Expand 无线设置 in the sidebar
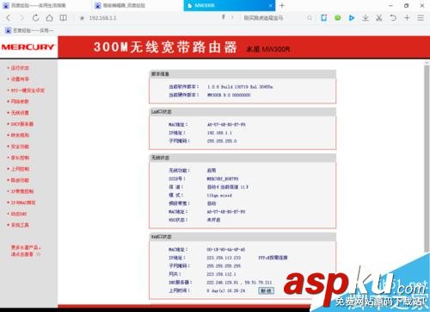 20,113
